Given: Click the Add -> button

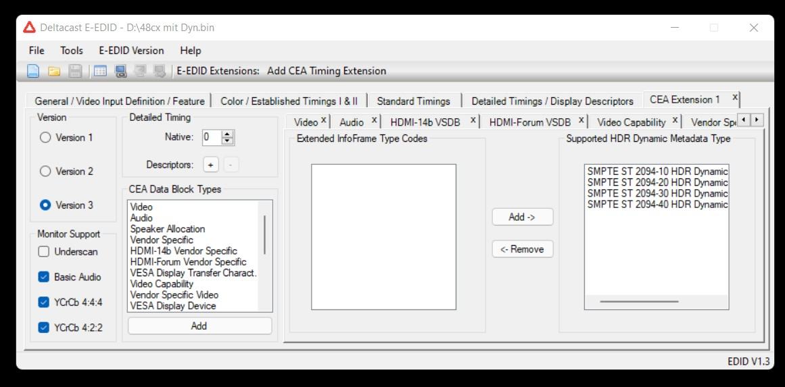Looking at the screenshot, I should coord(522,217).
